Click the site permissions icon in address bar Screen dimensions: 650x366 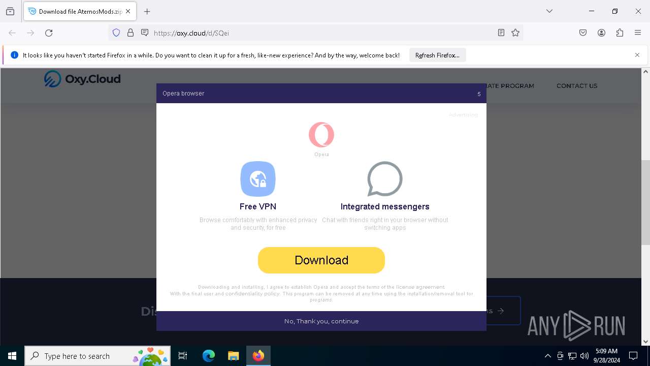click(145, 33)
